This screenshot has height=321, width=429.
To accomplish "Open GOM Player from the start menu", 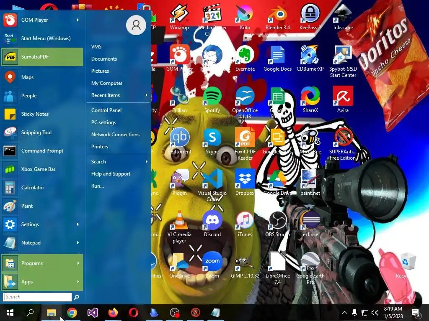I will click(41, 20).
